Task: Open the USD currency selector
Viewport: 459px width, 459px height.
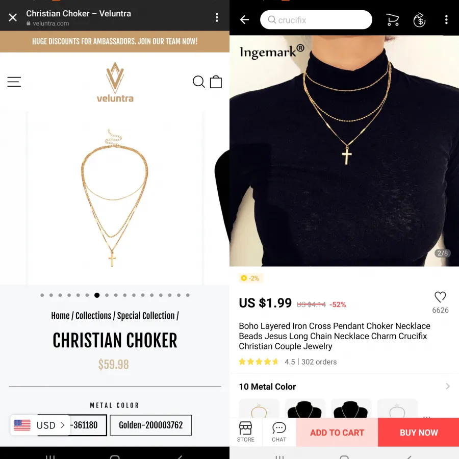Action: pyautogui.click(x=40, y=425)
